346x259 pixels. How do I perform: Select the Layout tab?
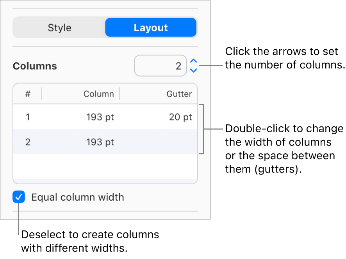[151, 27]
